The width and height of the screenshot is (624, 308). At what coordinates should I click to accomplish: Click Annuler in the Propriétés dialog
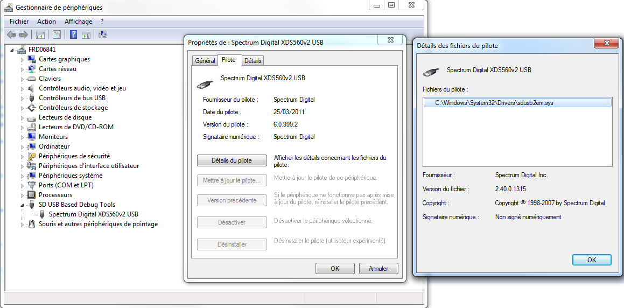(378, 269)
